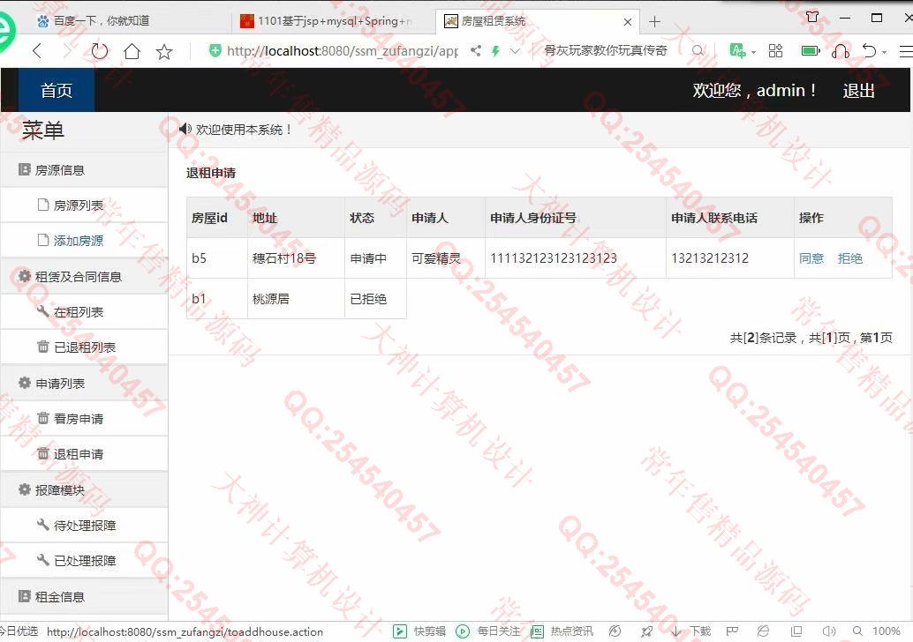
Task: Click the headphones icon in the toolbar
Action: [x=841, y=51]
